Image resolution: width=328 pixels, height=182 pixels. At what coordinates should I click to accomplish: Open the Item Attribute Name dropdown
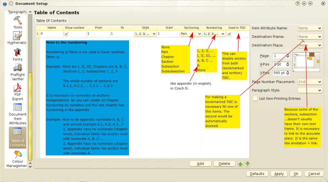(310, 28)
